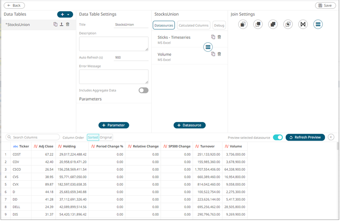Copy the Sticks - Timeseries datasource
This screenshot has height=221, width=340.
click(213, 37)
